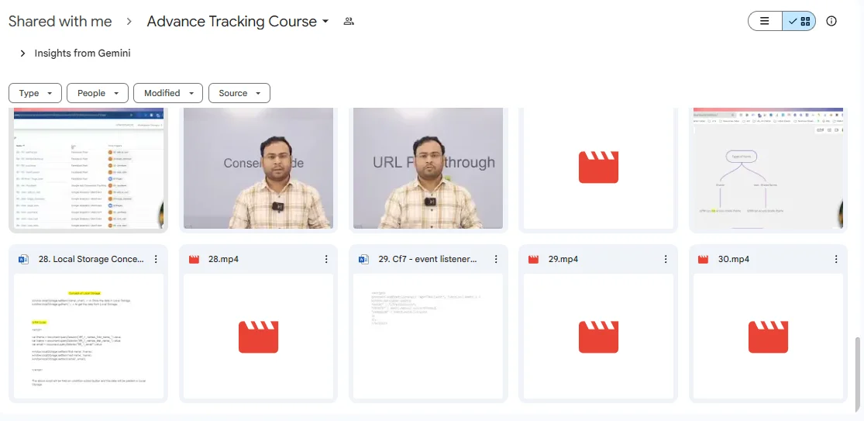This screenshot has height=421, width=864.
Task: Switch to list layout view
Action: click(765, 22)
